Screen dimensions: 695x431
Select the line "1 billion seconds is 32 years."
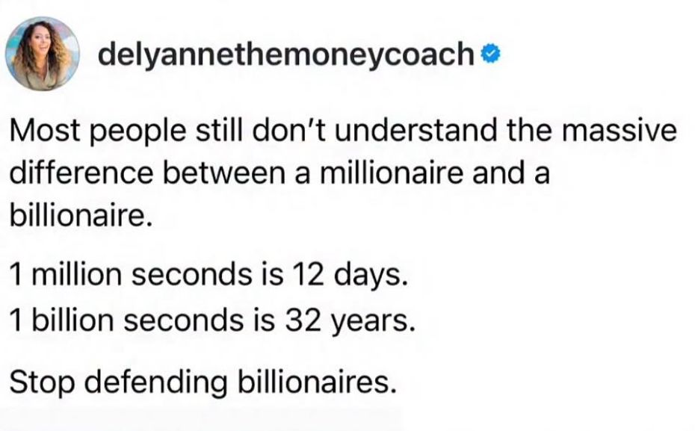point(212,320)
